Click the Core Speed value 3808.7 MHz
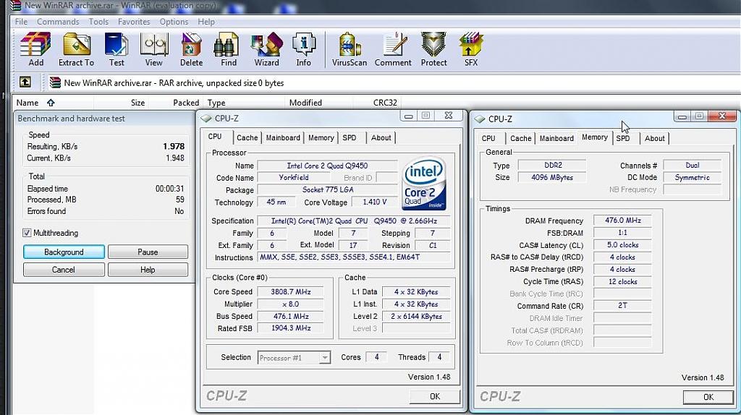Screen dimensions: 741x415 click(291, 292)
